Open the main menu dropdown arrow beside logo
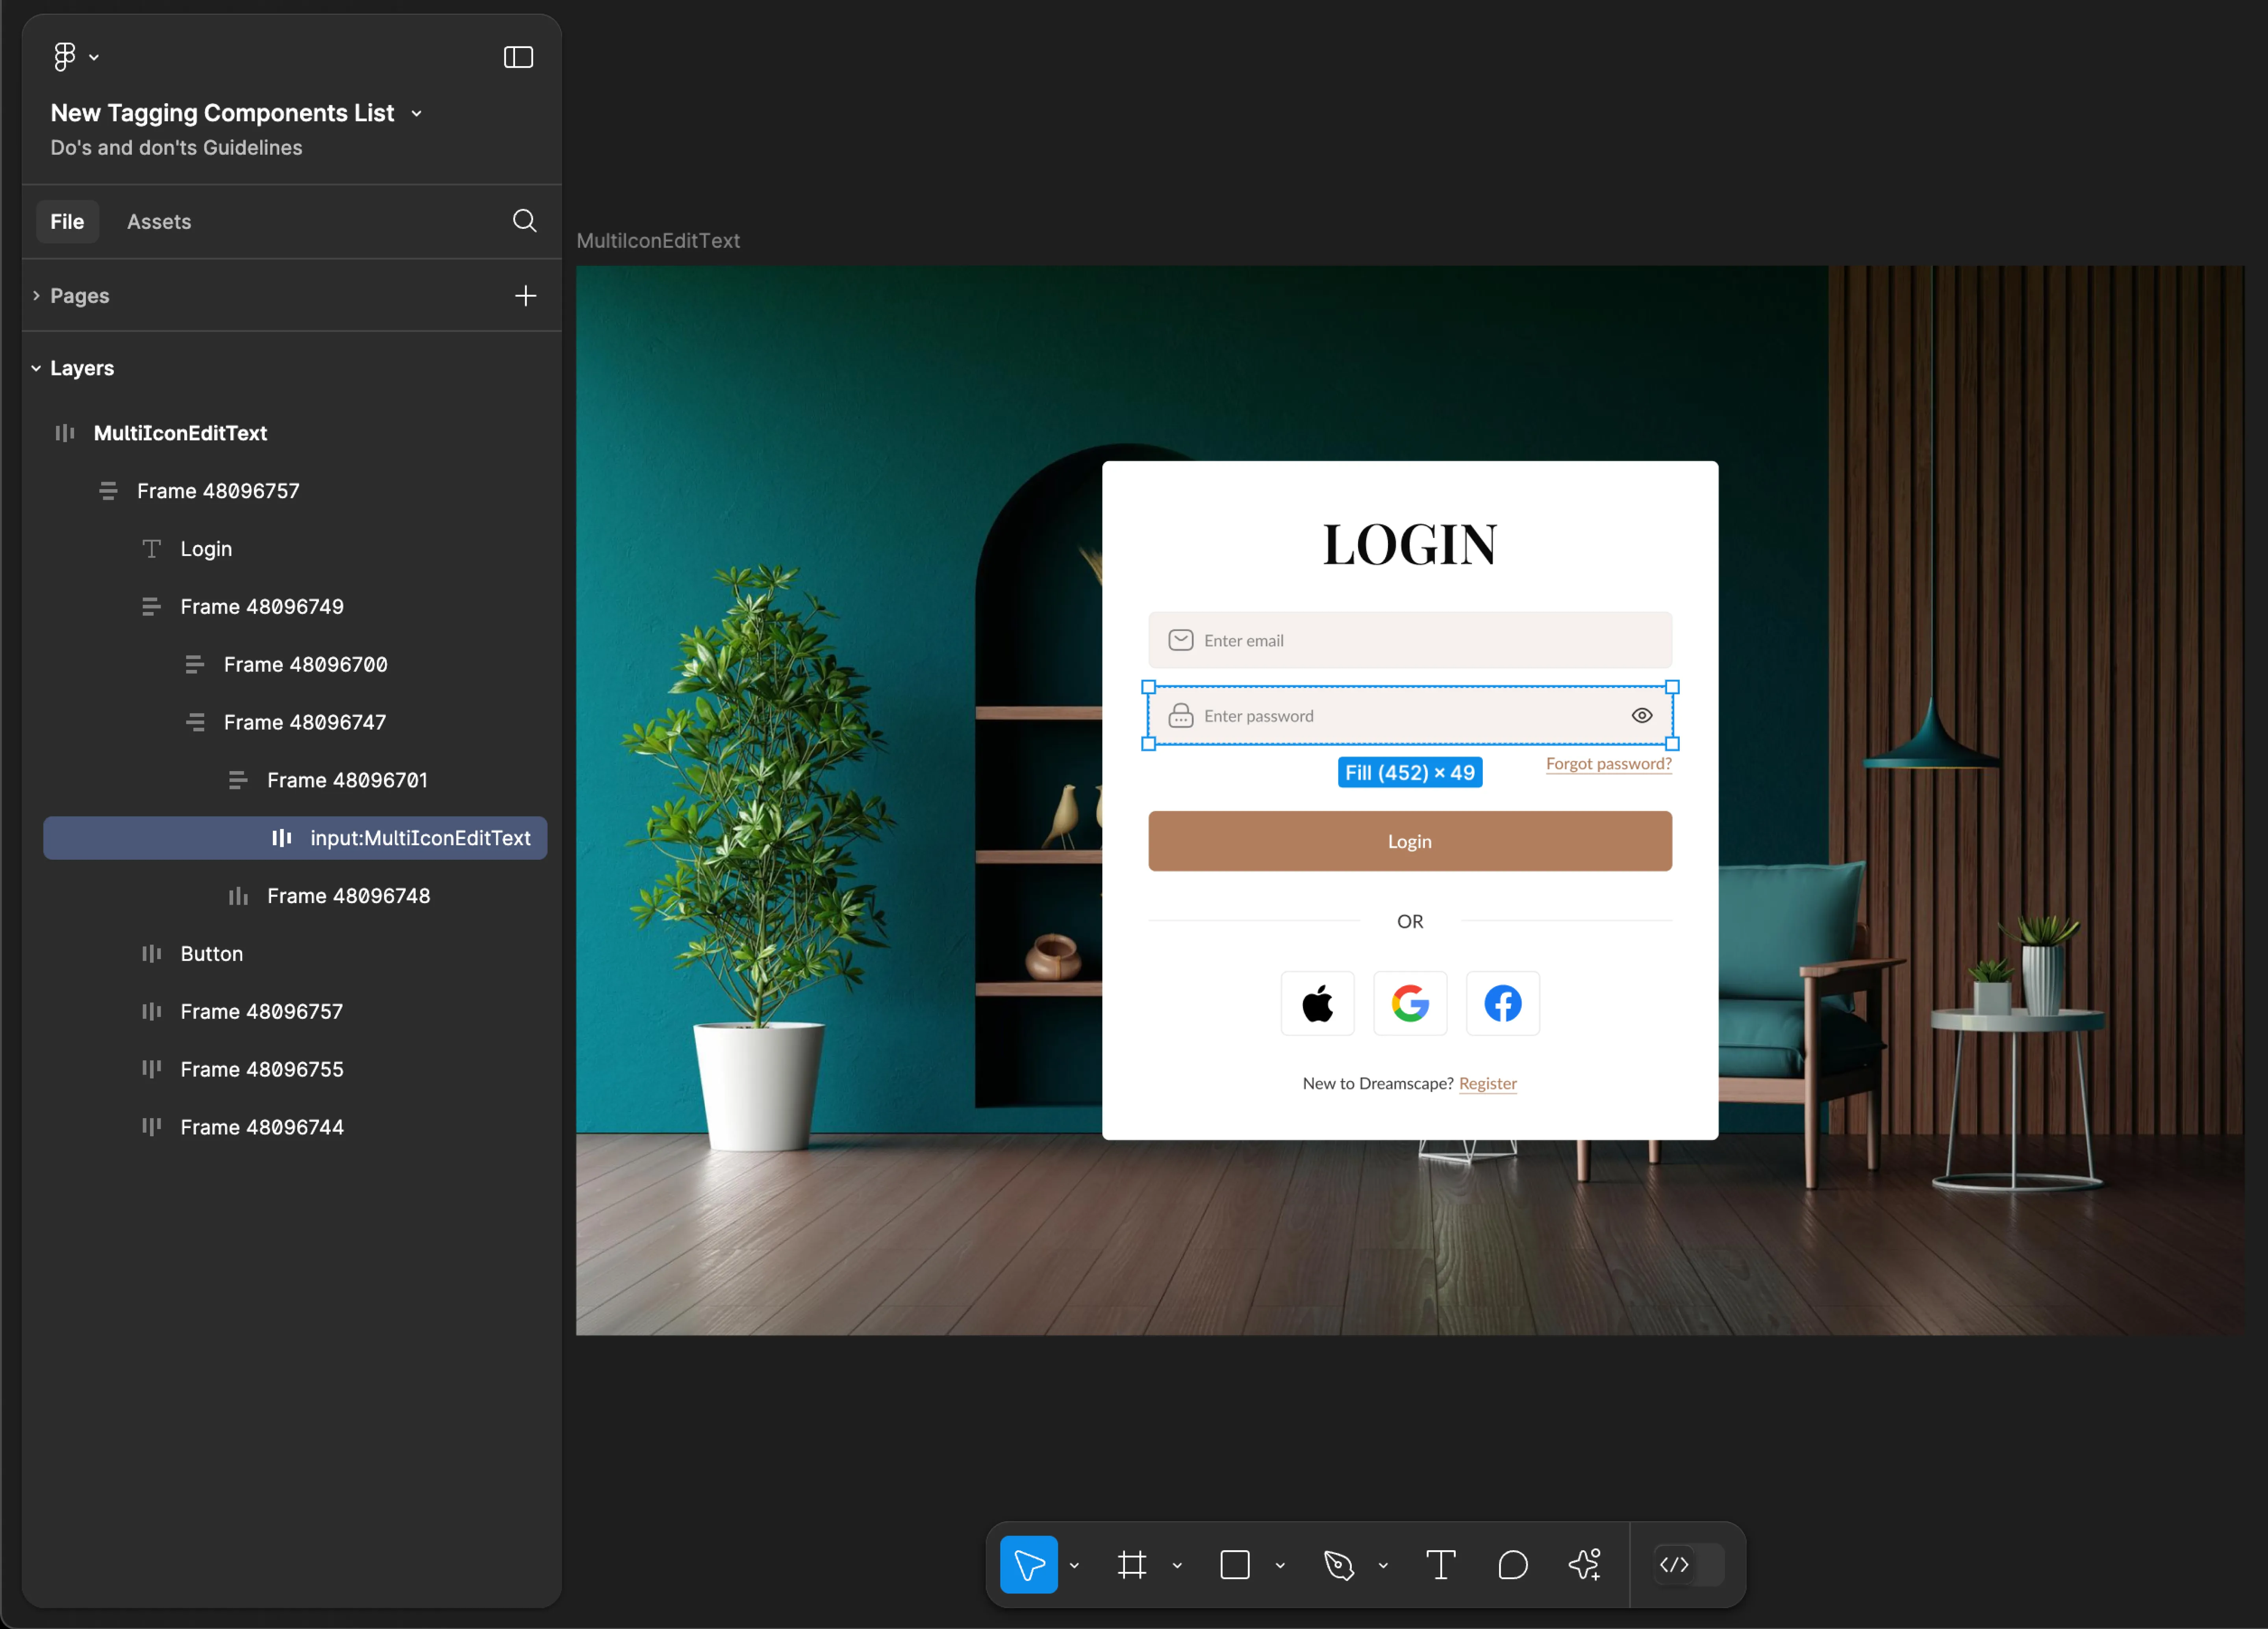Viewport: 2268px width, 1629px height. pyautogui.click(x=94, y=58)
